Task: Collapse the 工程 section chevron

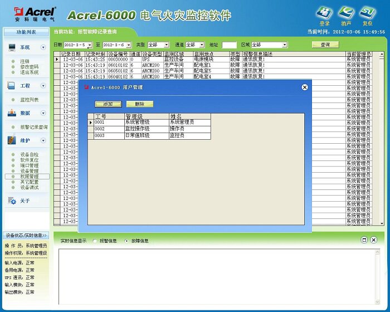Action: [x=43, y=86]
